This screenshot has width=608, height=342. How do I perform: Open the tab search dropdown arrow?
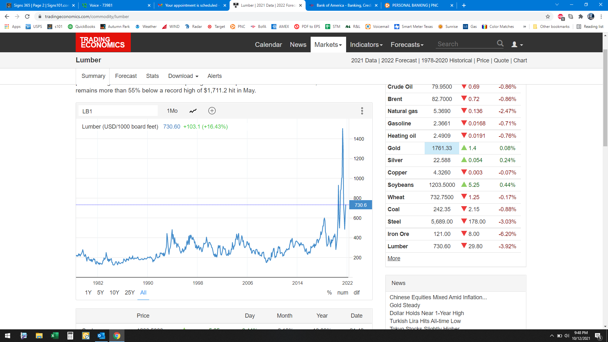557,5
